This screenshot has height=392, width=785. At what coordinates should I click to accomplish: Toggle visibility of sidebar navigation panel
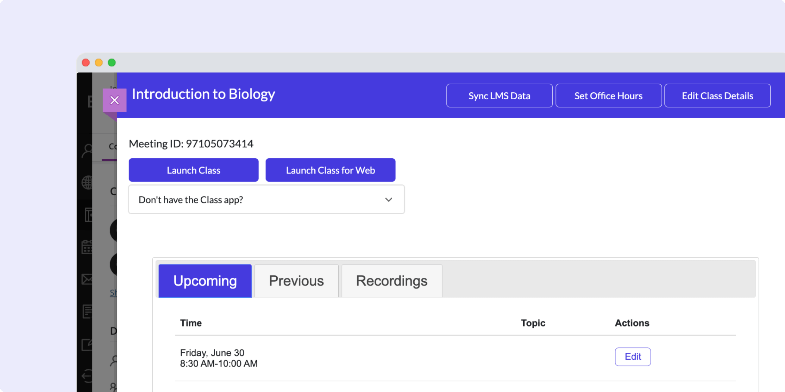[114, 100]
